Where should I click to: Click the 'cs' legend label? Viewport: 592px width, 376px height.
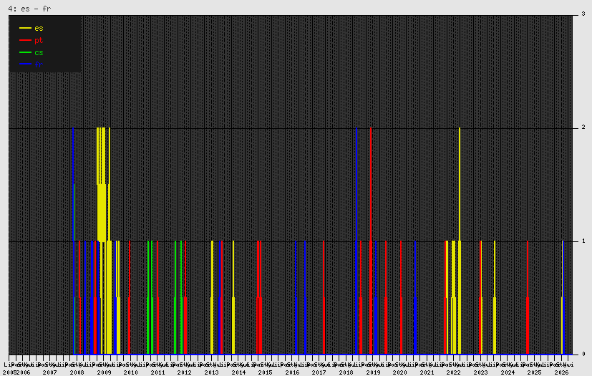coord(39,52)
